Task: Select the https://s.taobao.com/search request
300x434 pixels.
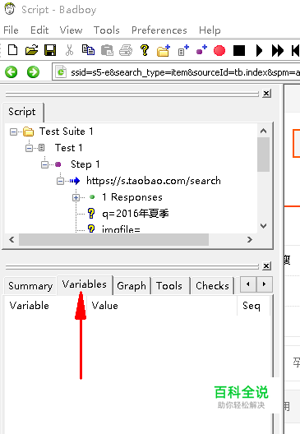Action: tap(154, 181)
